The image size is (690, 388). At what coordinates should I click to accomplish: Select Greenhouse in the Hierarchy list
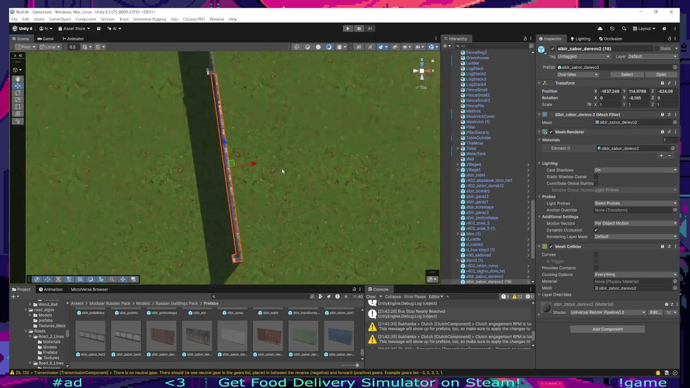478,58
